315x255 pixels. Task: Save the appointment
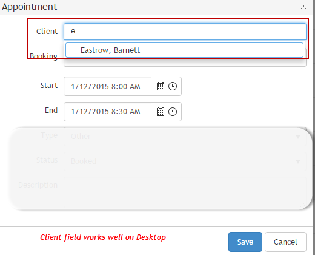point(245,242)
